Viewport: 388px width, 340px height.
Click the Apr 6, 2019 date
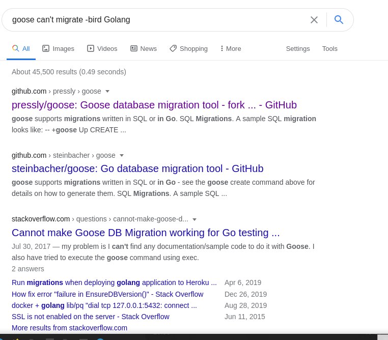(x=243, y=282)
